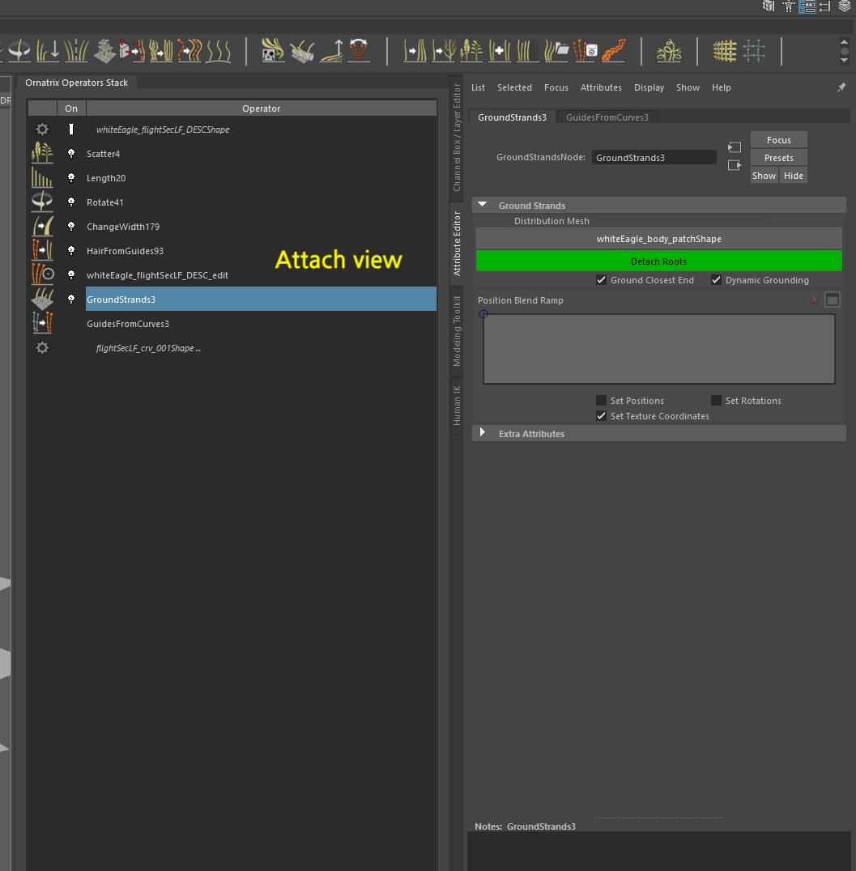Click the Presets button

point(778,158)
